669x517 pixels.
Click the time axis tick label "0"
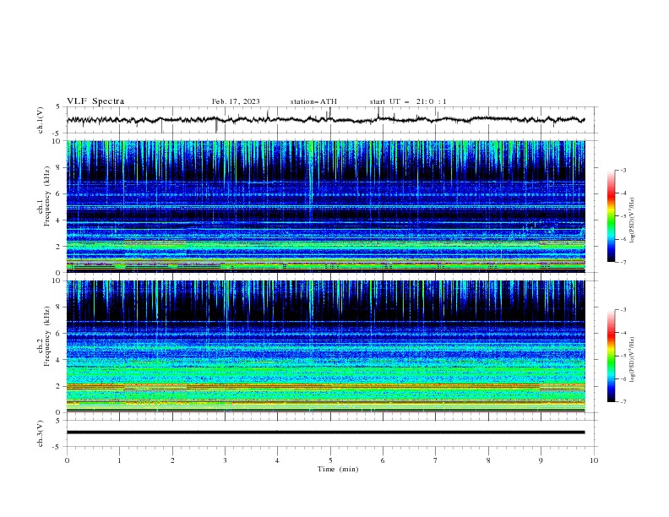point(67,460)
